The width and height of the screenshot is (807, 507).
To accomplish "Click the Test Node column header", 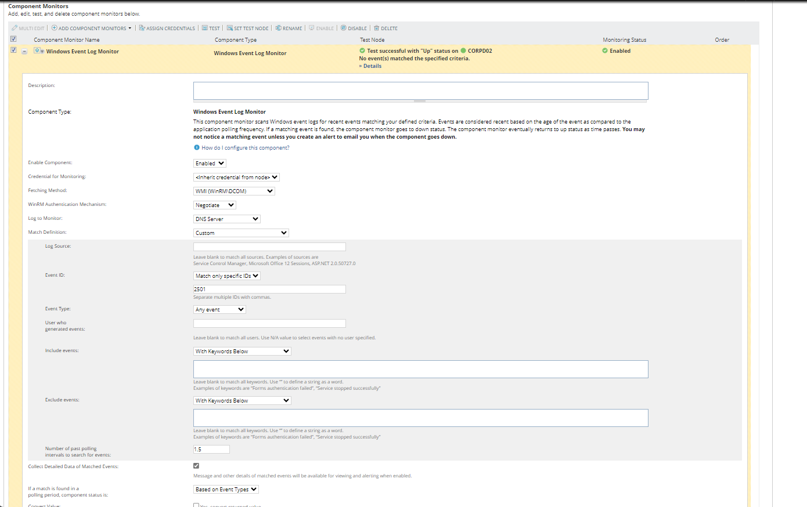I will (x=372, y=40).
